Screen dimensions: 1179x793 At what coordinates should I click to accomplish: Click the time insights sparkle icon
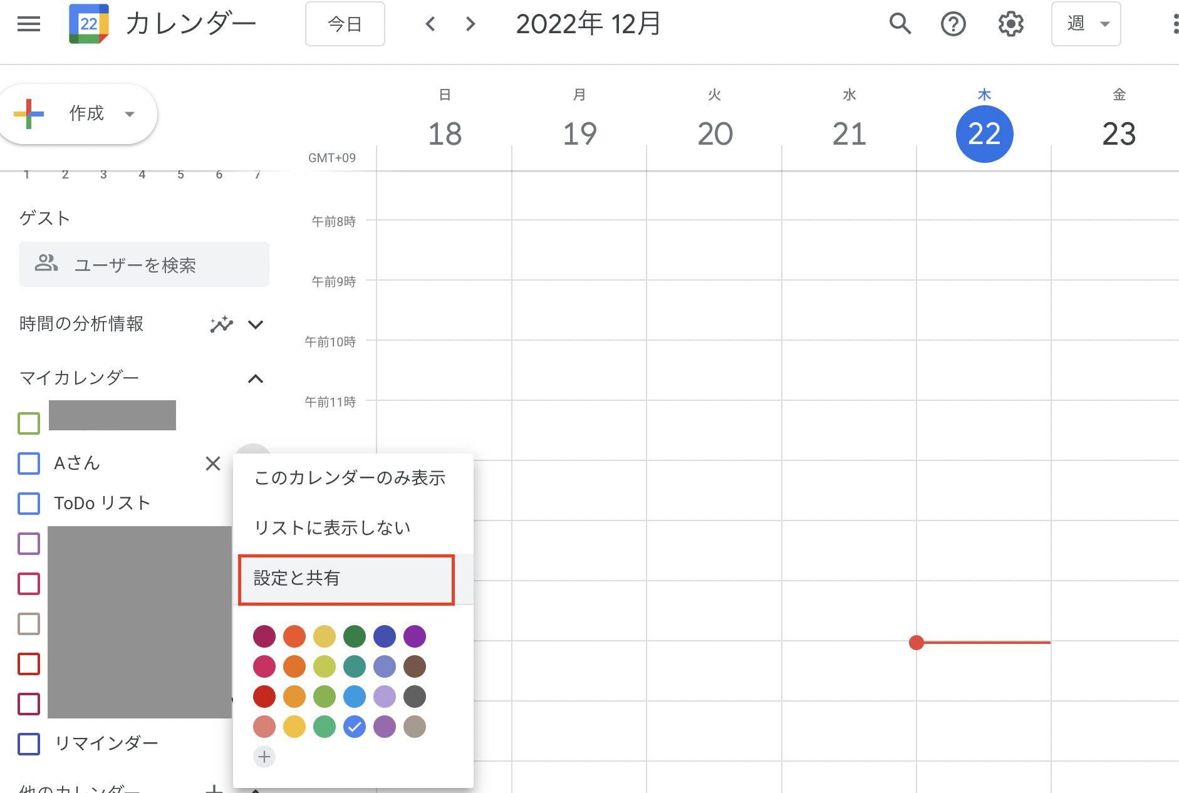[x=221, y=324]
